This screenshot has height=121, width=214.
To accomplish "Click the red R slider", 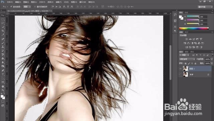I will point(193,16).
